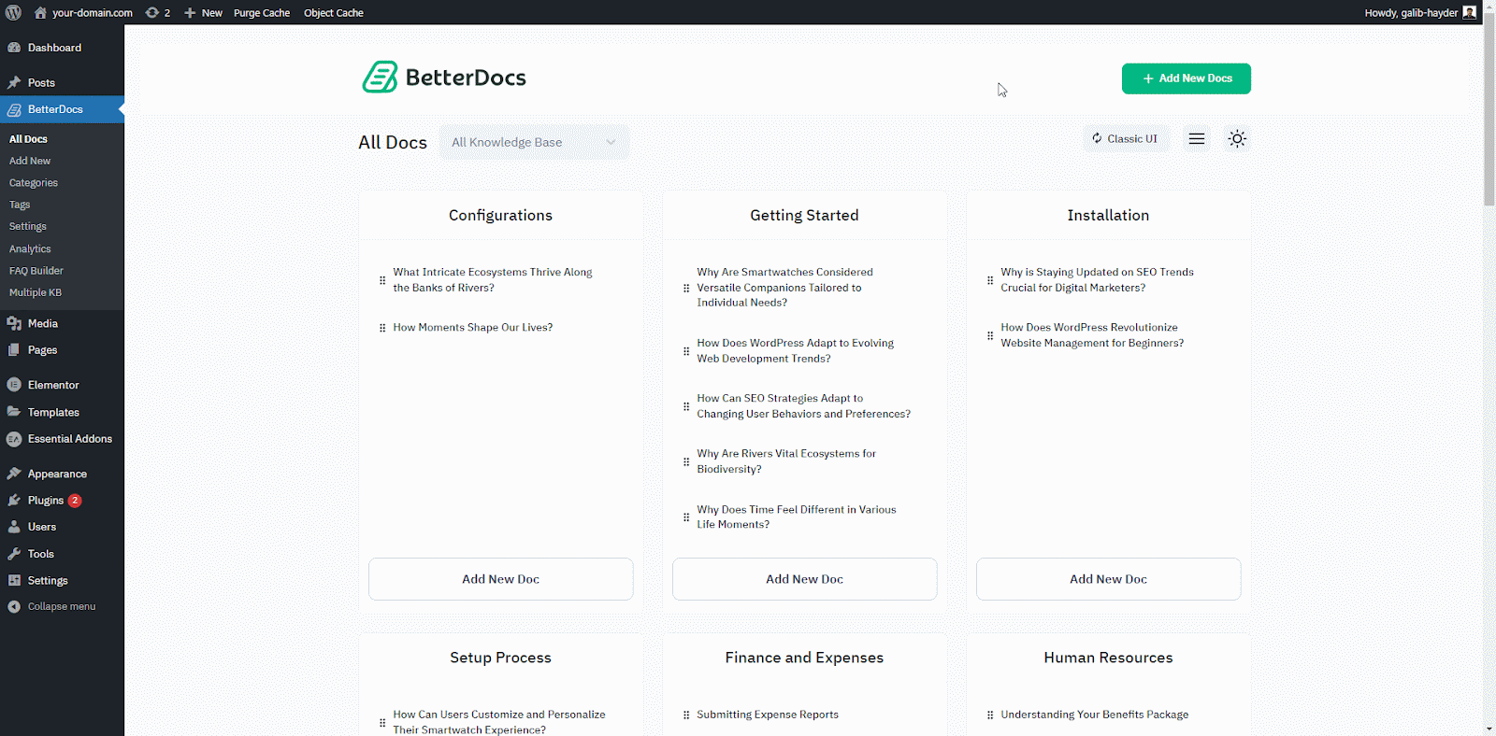This screenshot has height=736, width=1496.
Task: Open the FAQ Builder submenu item
Action: point(36,271)
